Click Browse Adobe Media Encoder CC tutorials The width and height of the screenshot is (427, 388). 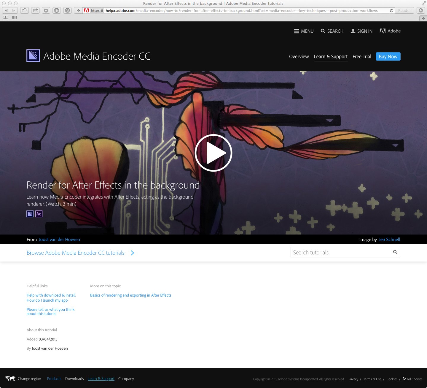tap(76, 253)
